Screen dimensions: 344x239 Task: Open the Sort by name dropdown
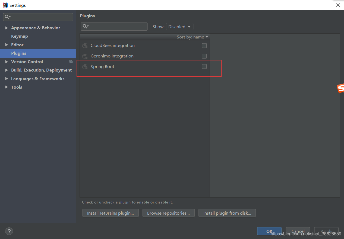[192, 37]
